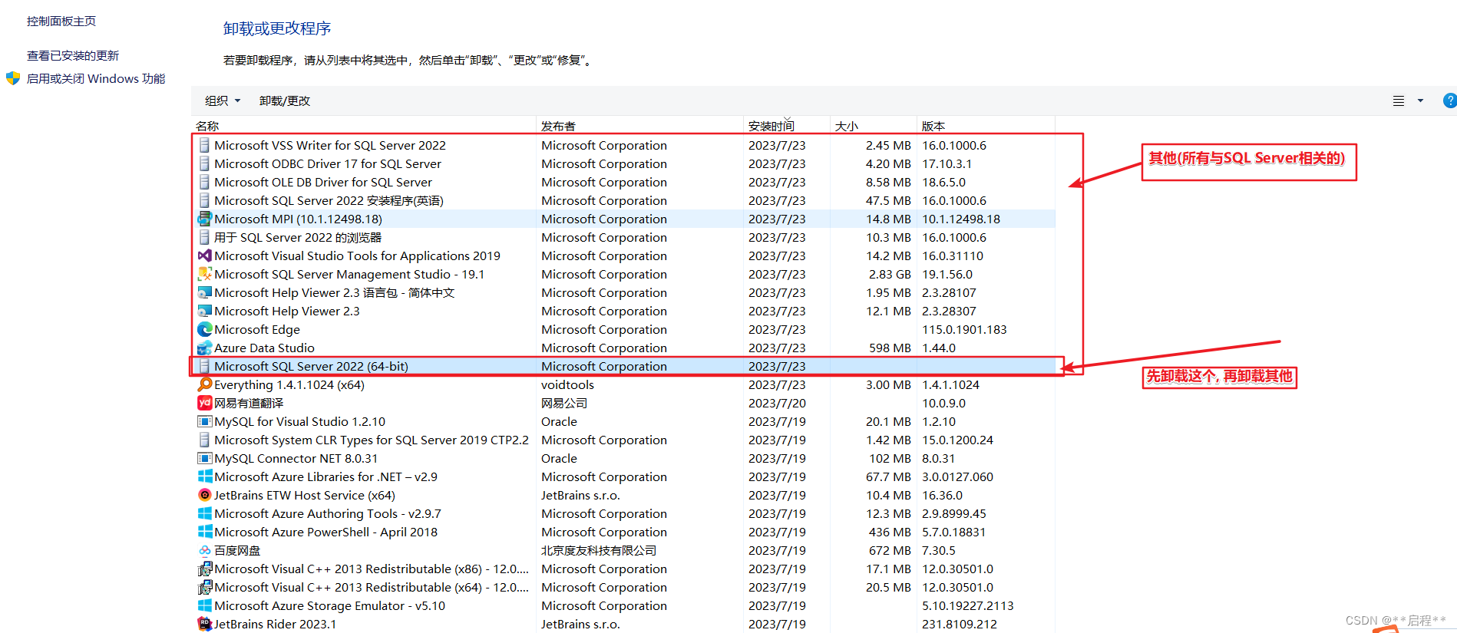Click the JetBrains Rider 2023.1 icon
Screen dimensions: 1457x633
point(204,624)
